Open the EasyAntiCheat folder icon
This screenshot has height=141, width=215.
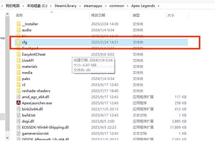[19, 54]
